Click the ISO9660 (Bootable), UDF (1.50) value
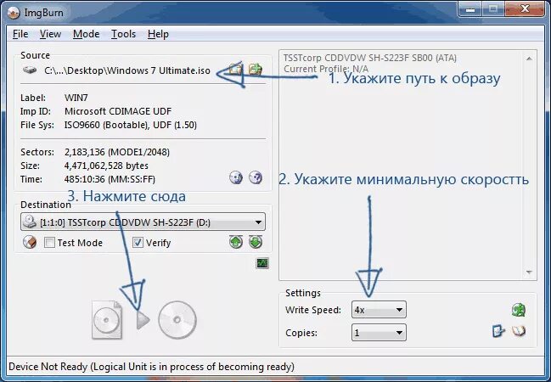Image resolution: width=551 pixels, height=382 pixels. tap(131, 125)
